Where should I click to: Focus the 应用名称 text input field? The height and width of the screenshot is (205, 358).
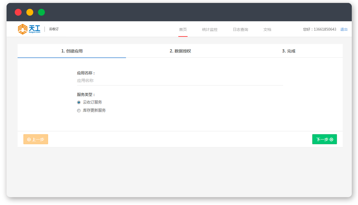click(x=180, y=81)
